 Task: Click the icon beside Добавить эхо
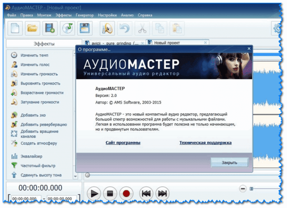pyautogui.click(x=14, y=115)
